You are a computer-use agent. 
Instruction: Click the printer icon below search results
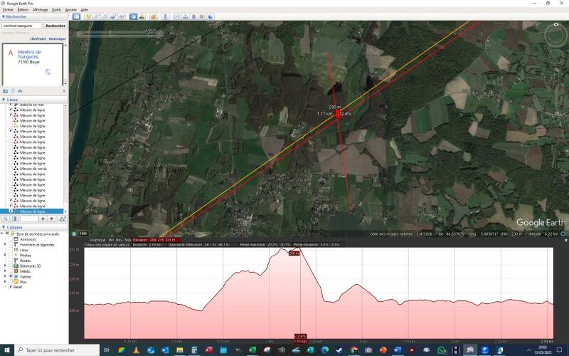coord(20,91)
